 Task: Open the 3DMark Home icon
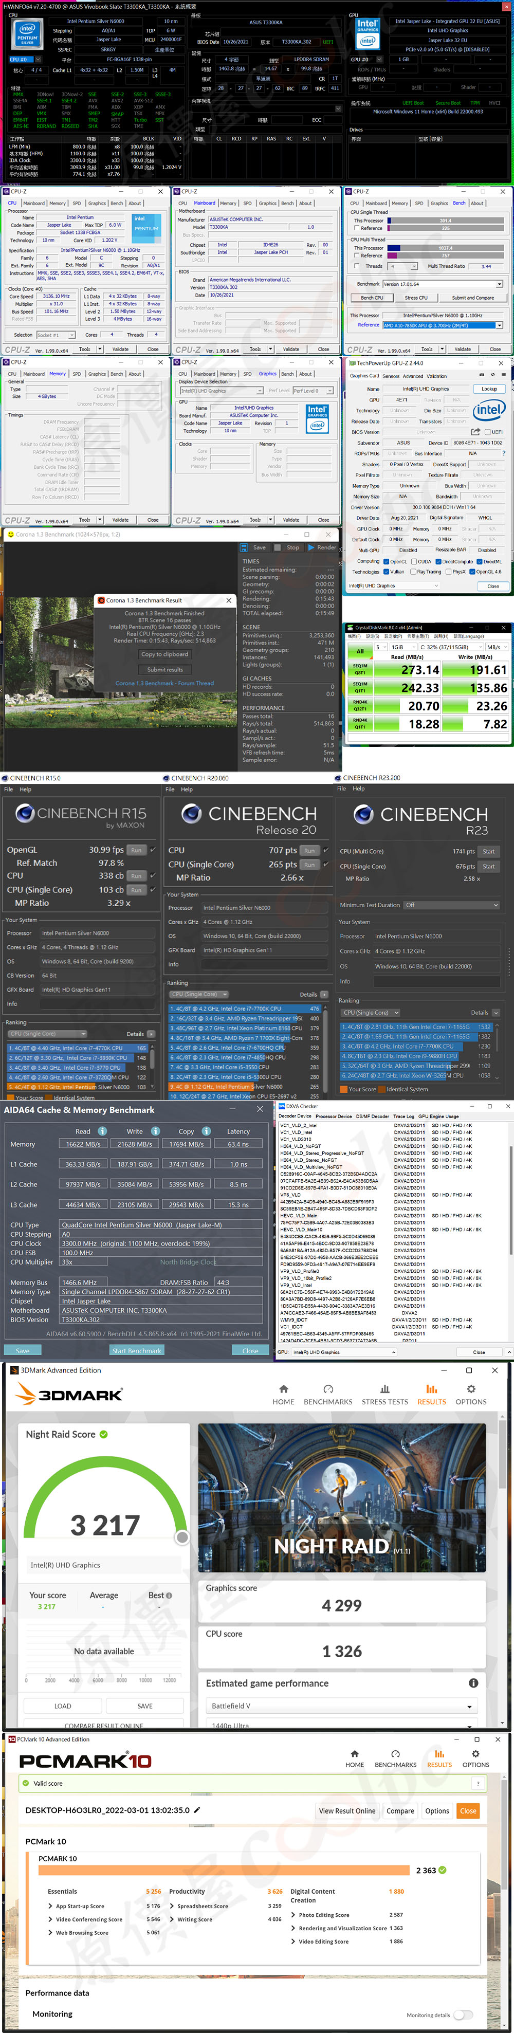pyautogui.click(x=283, y=1388)
